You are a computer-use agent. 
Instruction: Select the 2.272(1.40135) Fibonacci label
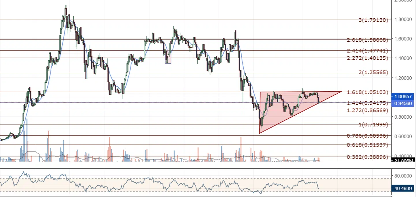point(368,58)
